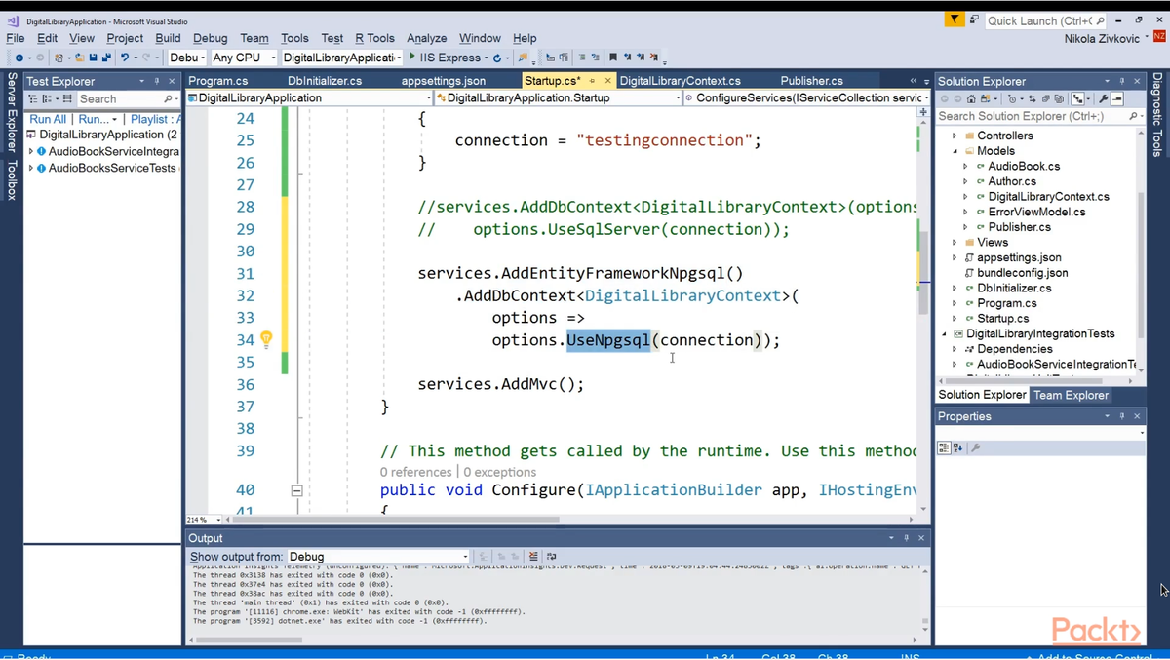Expand the Views folder in Solution Explorer
This screenshot has height=660, width=1170.
tap(955, 242)
